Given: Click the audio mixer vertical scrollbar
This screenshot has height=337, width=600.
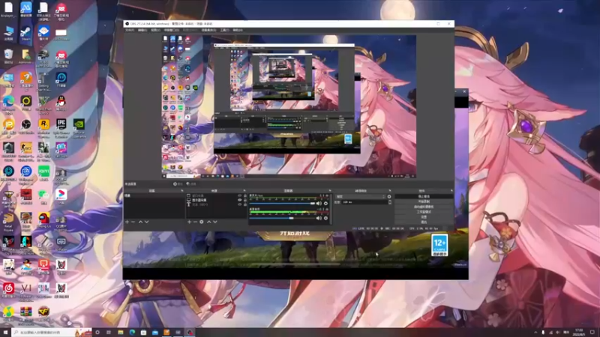Looking at the screenshot, I should point(331,208).
